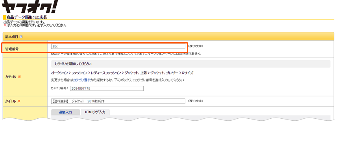Select the HTMLタグ入力 tab
338x143 pixels.
click(95, 112)
